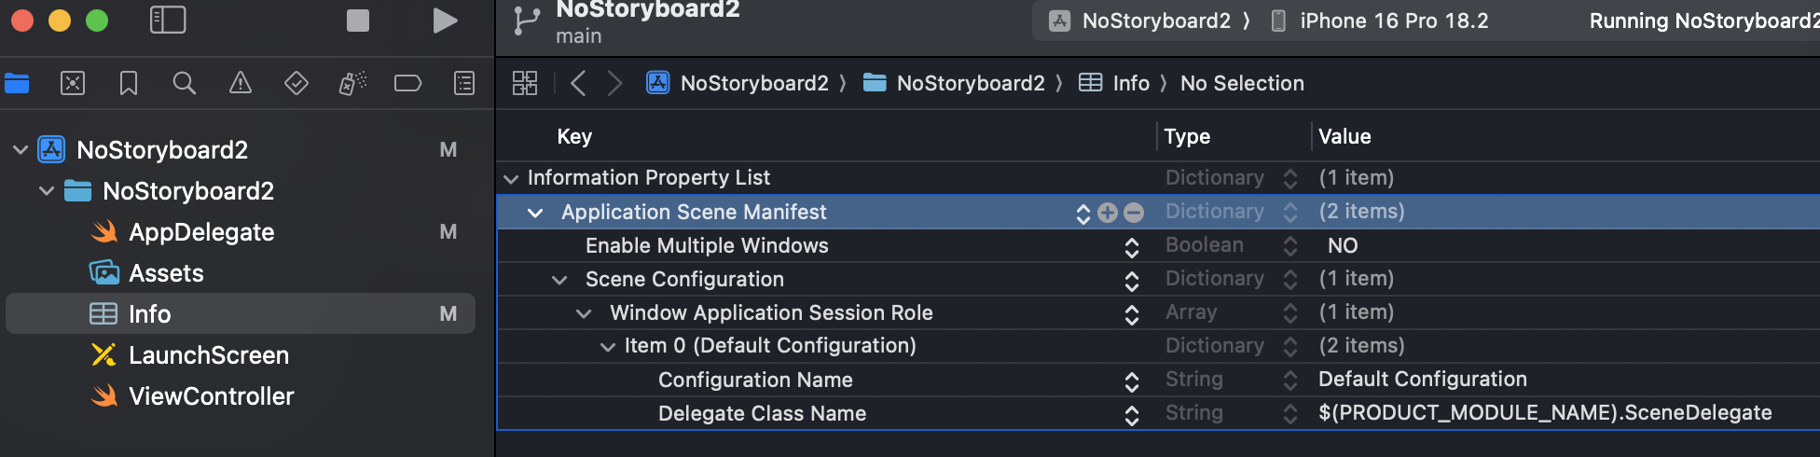Open Boolean type dropdown for Enable Multiple Windows

click(1290, 246)
